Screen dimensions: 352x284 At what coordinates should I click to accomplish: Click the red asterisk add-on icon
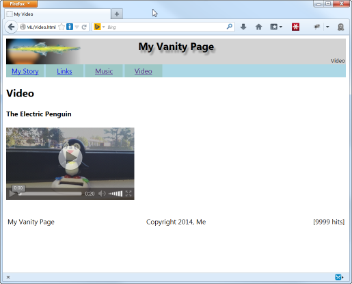[x=295, y=27]
